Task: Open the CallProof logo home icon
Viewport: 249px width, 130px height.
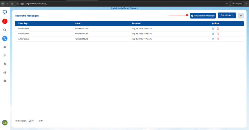Action: 5,12
